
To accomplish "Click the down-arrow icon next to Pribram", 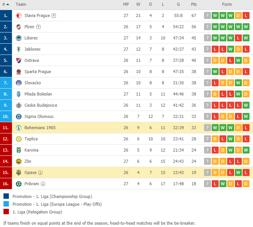I will coord(43,184).
